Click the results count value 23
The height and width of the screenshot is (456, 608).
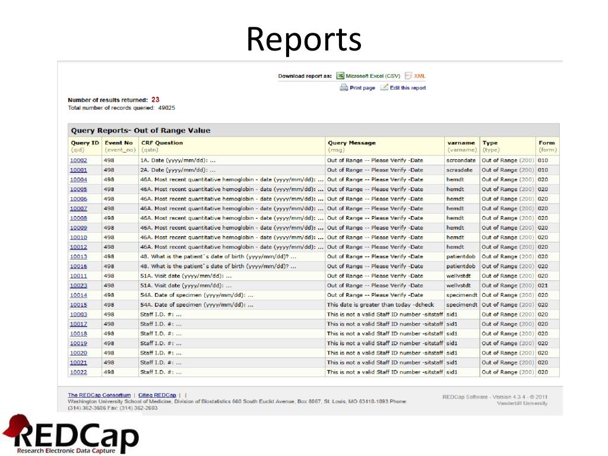pyautogui.click(x=156, y=100)
